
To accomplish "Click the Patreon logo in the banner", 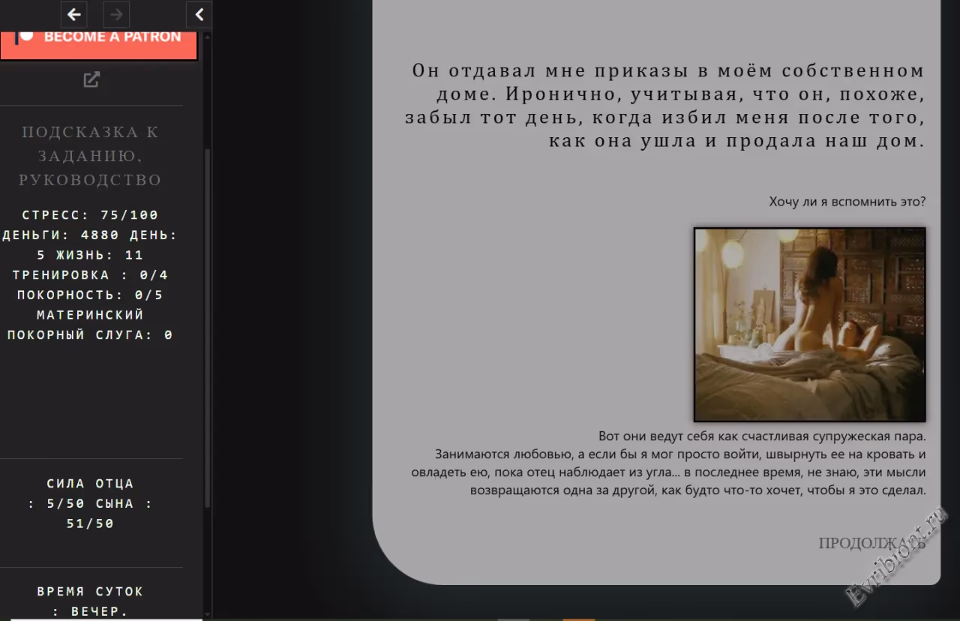I will 25,36.
